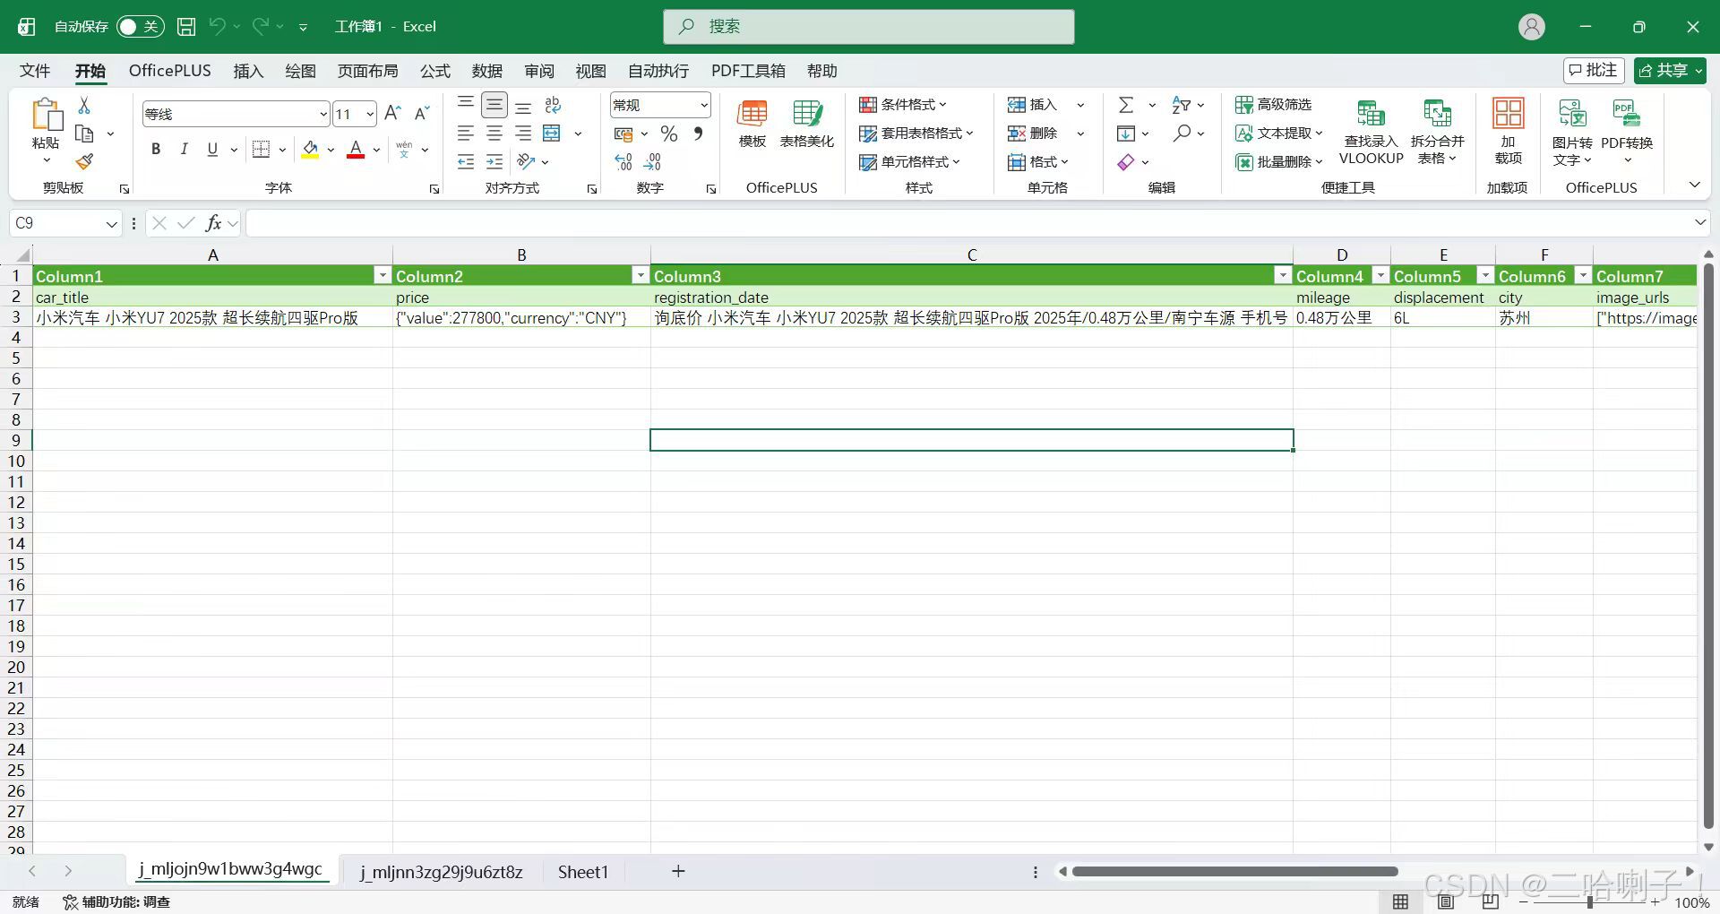Click the AutoSum sigma icon
The height and width of the screenshot is (914, 1720).
(x=1126, y=105)
